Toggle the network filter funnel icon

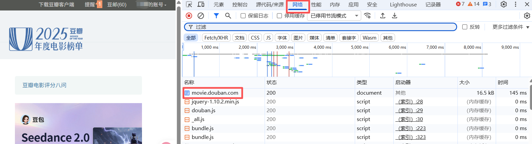click(216, 16)
